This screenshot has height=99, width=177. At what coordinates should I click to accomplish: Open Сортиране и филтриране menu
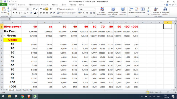(x=156, y=11)
